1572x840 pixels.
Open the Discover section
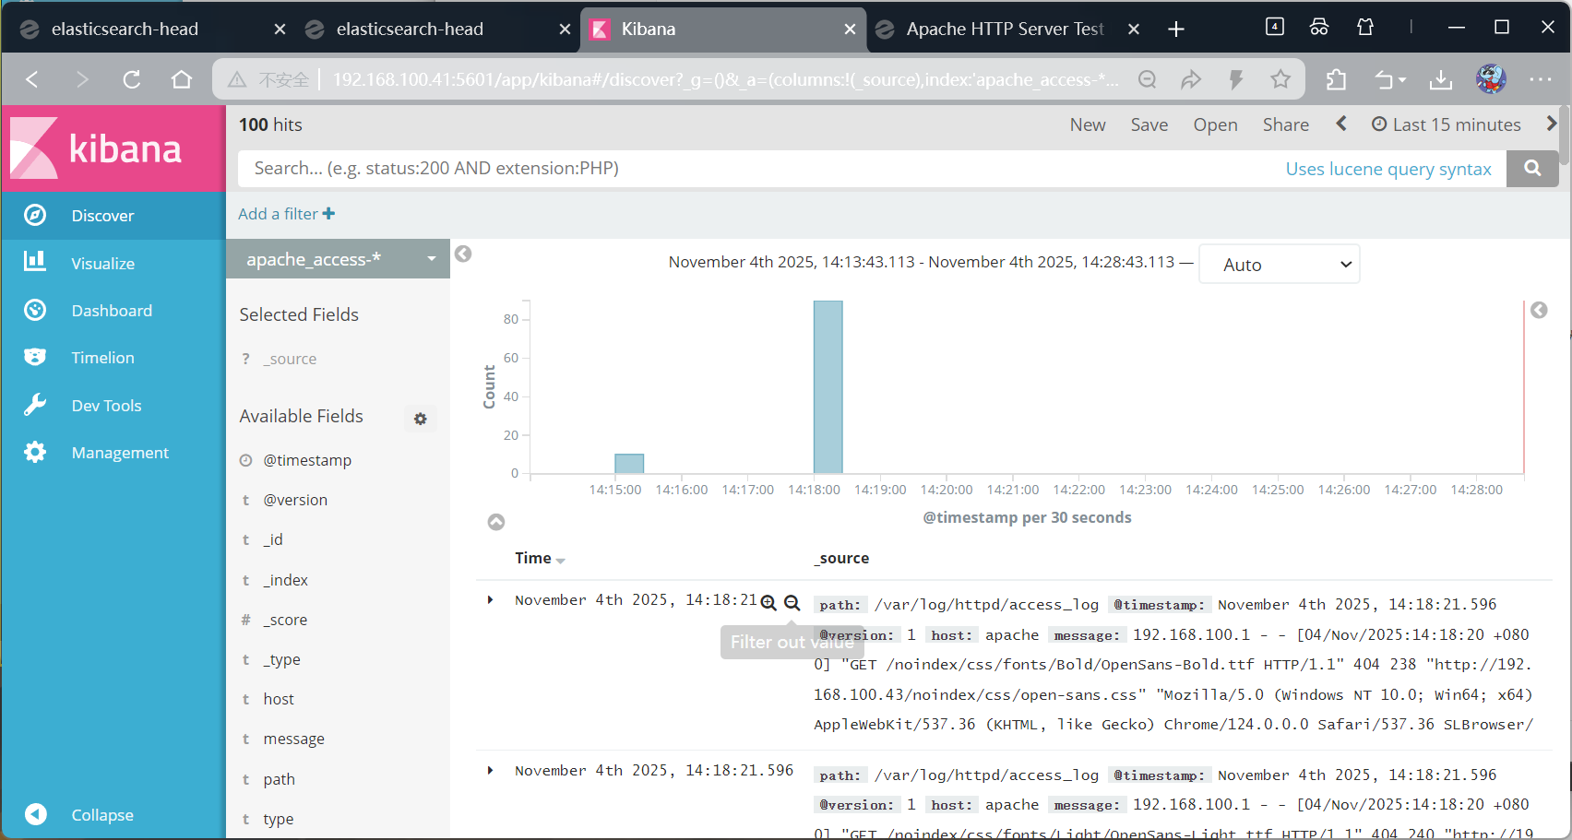113,216
